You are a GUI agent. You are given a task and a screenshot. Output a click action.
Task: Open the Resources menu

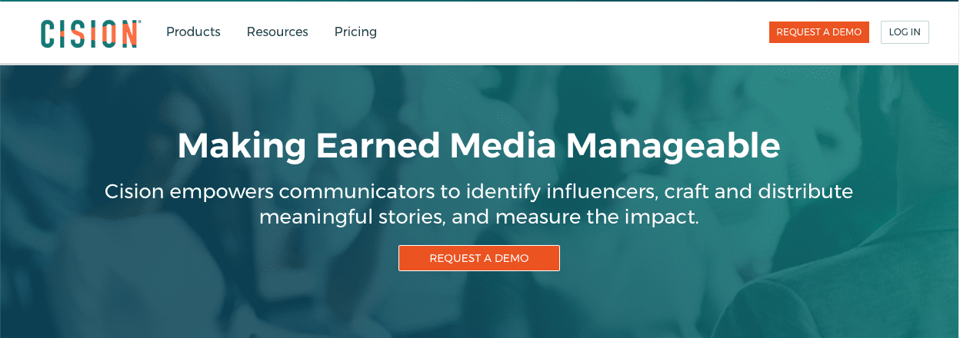(277, 32)
